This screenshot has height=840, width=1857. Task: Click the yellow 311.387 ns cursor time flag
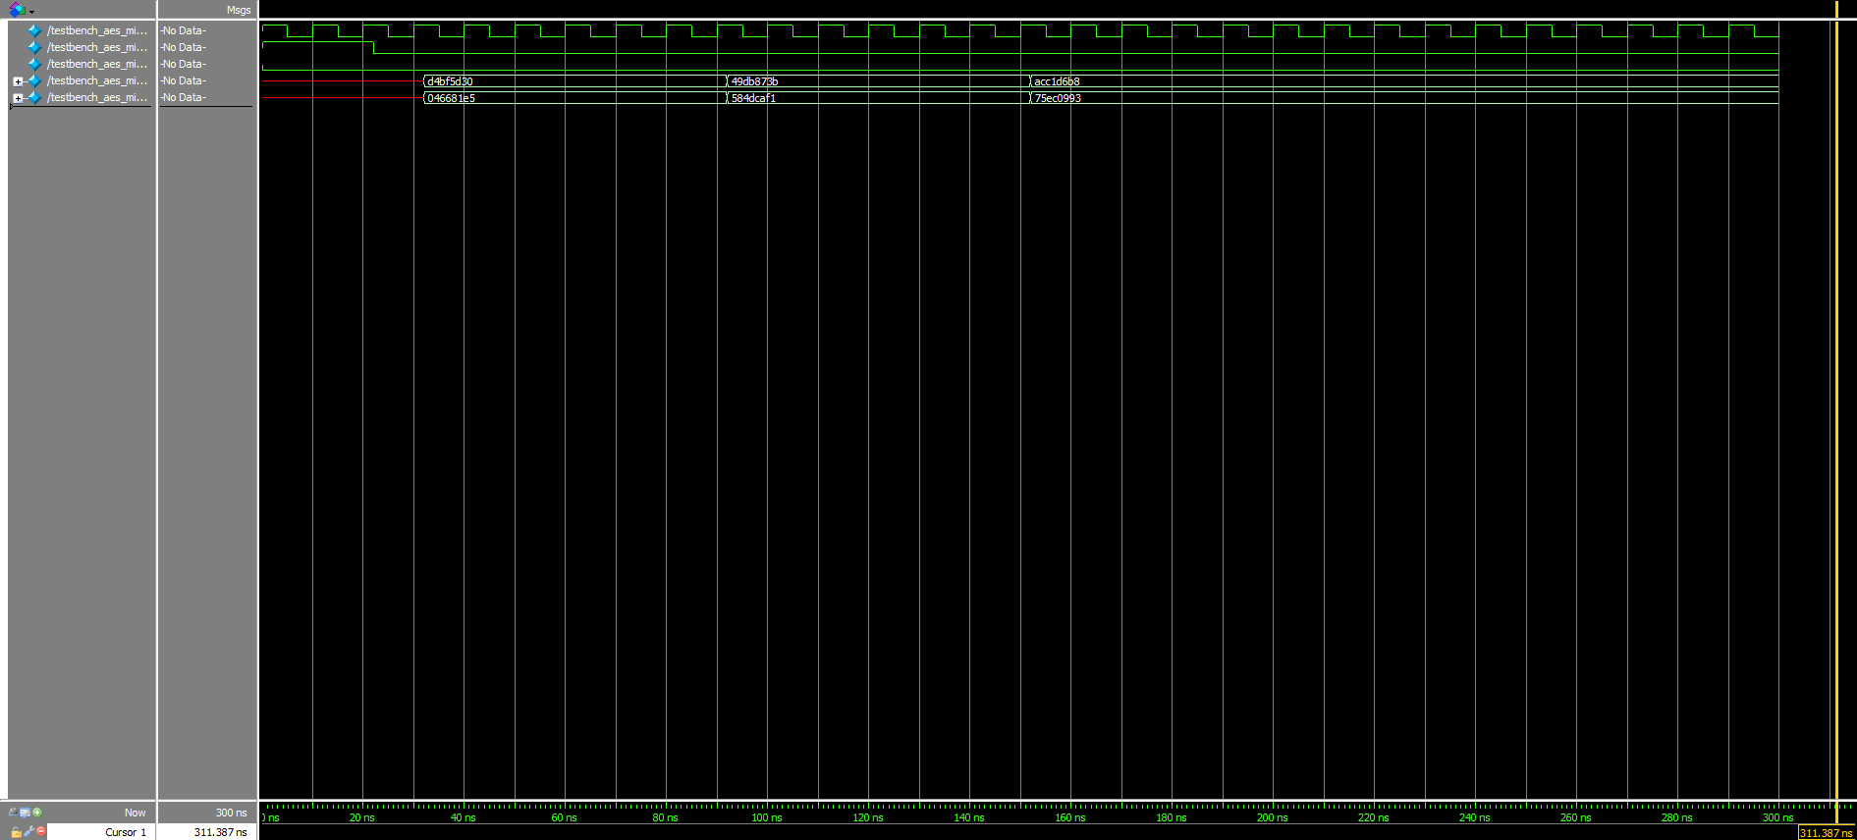(1825, 833)
